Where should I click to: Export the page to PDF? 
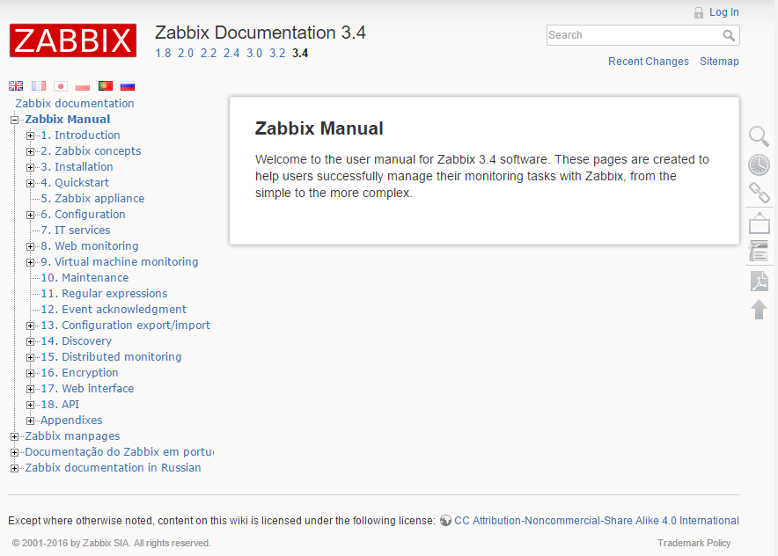point(759,281)
